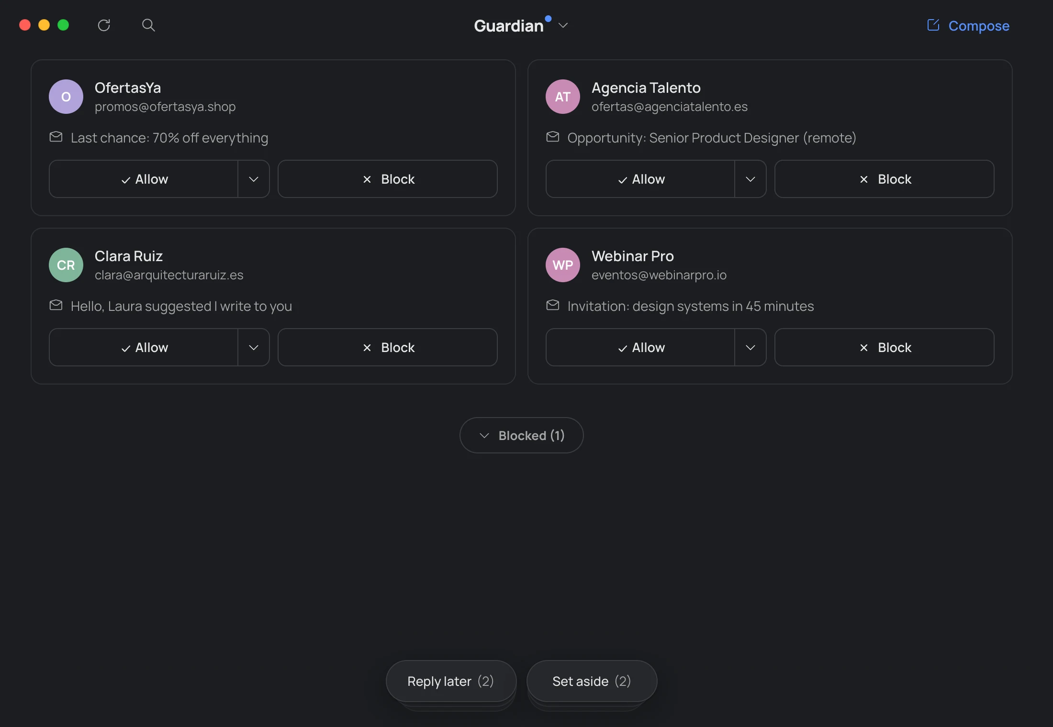
Task: Allow sender Webinar Pro
Action: pos(640,347)
